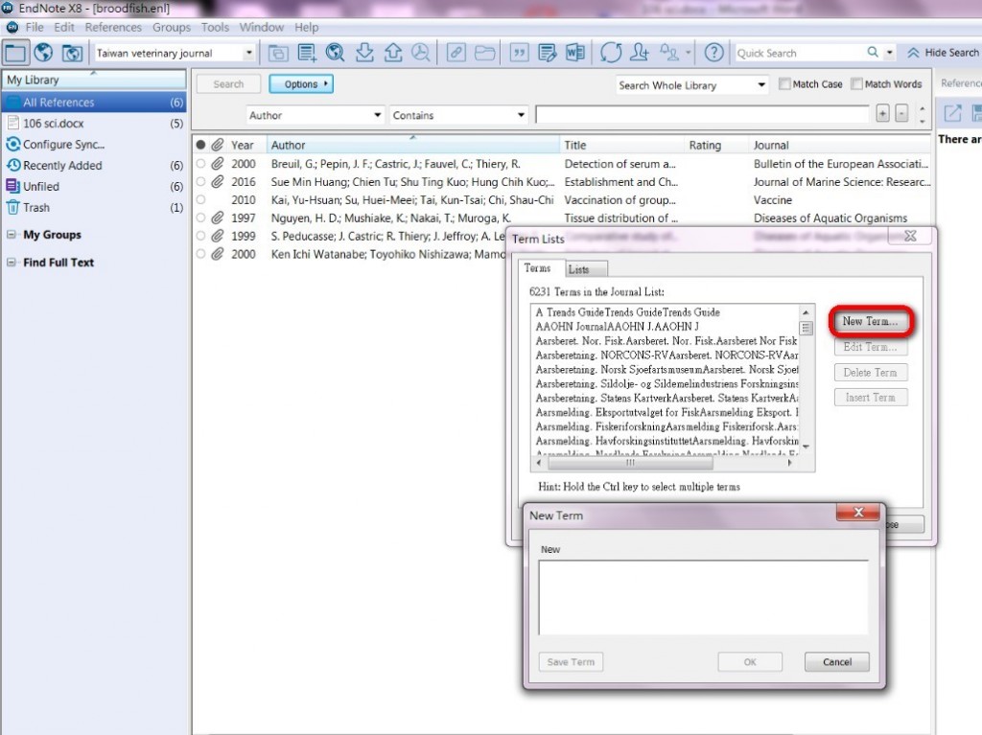Click the New term text box
The image size is (982, 735).
703,597
